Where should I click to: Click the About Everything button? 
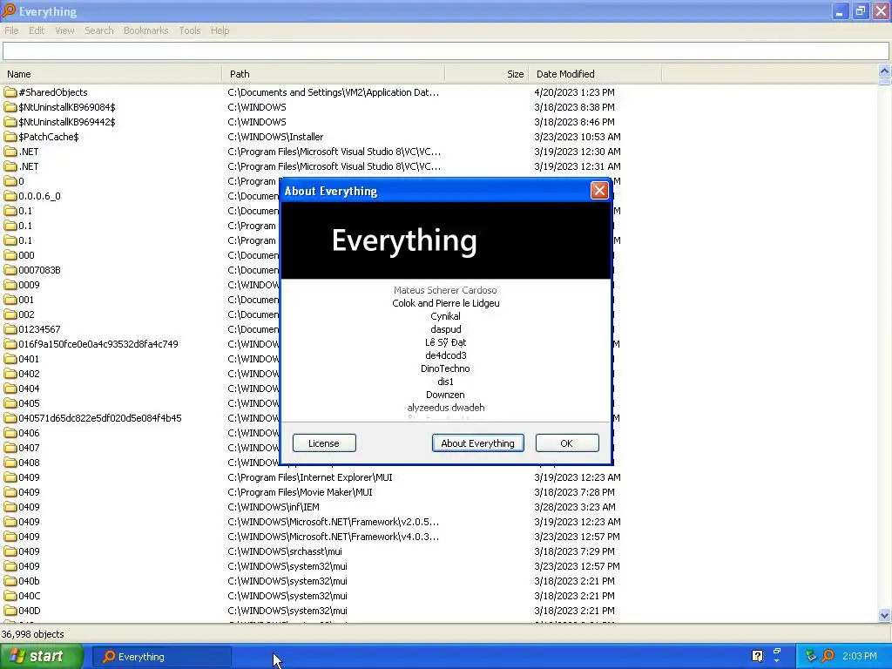tap(478, 443)
